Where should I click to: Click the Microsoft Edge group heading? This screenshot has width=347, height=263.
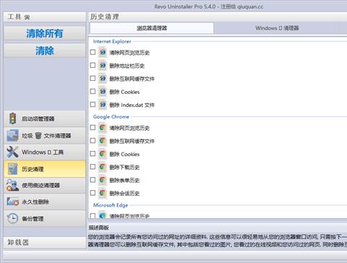111,205
